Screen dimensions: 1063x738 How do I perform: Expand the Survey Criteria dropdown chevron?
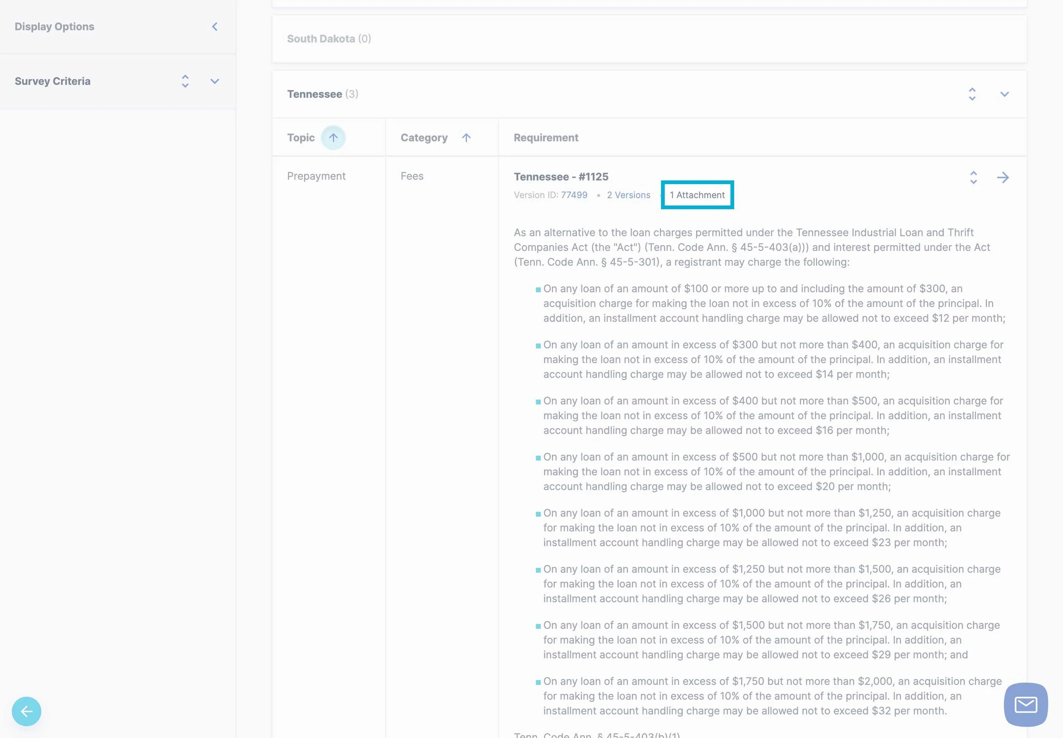(215, 81)
